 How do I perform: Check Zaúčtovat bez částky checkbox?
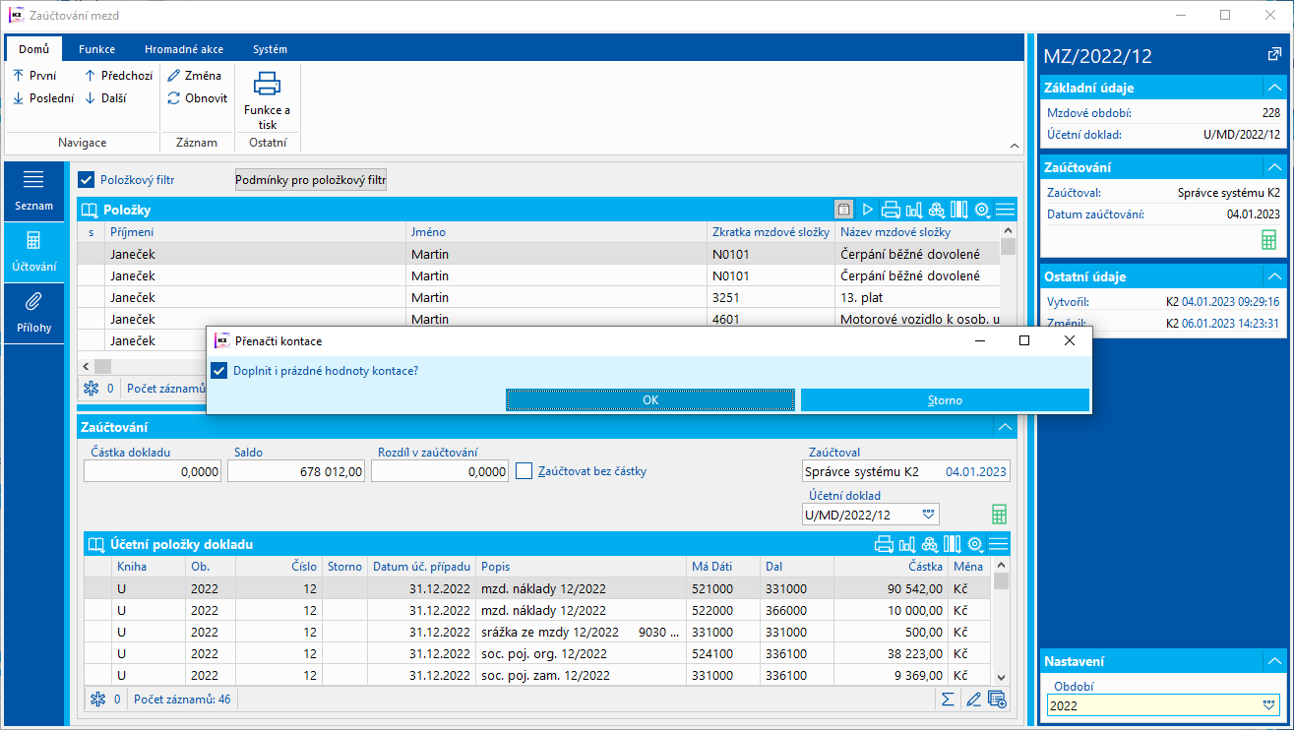pyautogui.click(x=524, y=471)
